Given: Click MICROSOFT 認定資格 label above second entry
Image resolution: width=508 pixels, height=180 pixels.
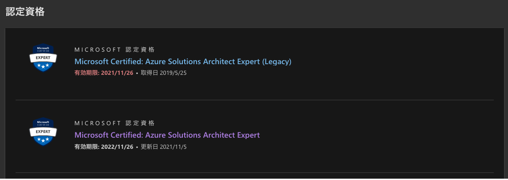Looking at the screenshot, I should pos(114,123).
